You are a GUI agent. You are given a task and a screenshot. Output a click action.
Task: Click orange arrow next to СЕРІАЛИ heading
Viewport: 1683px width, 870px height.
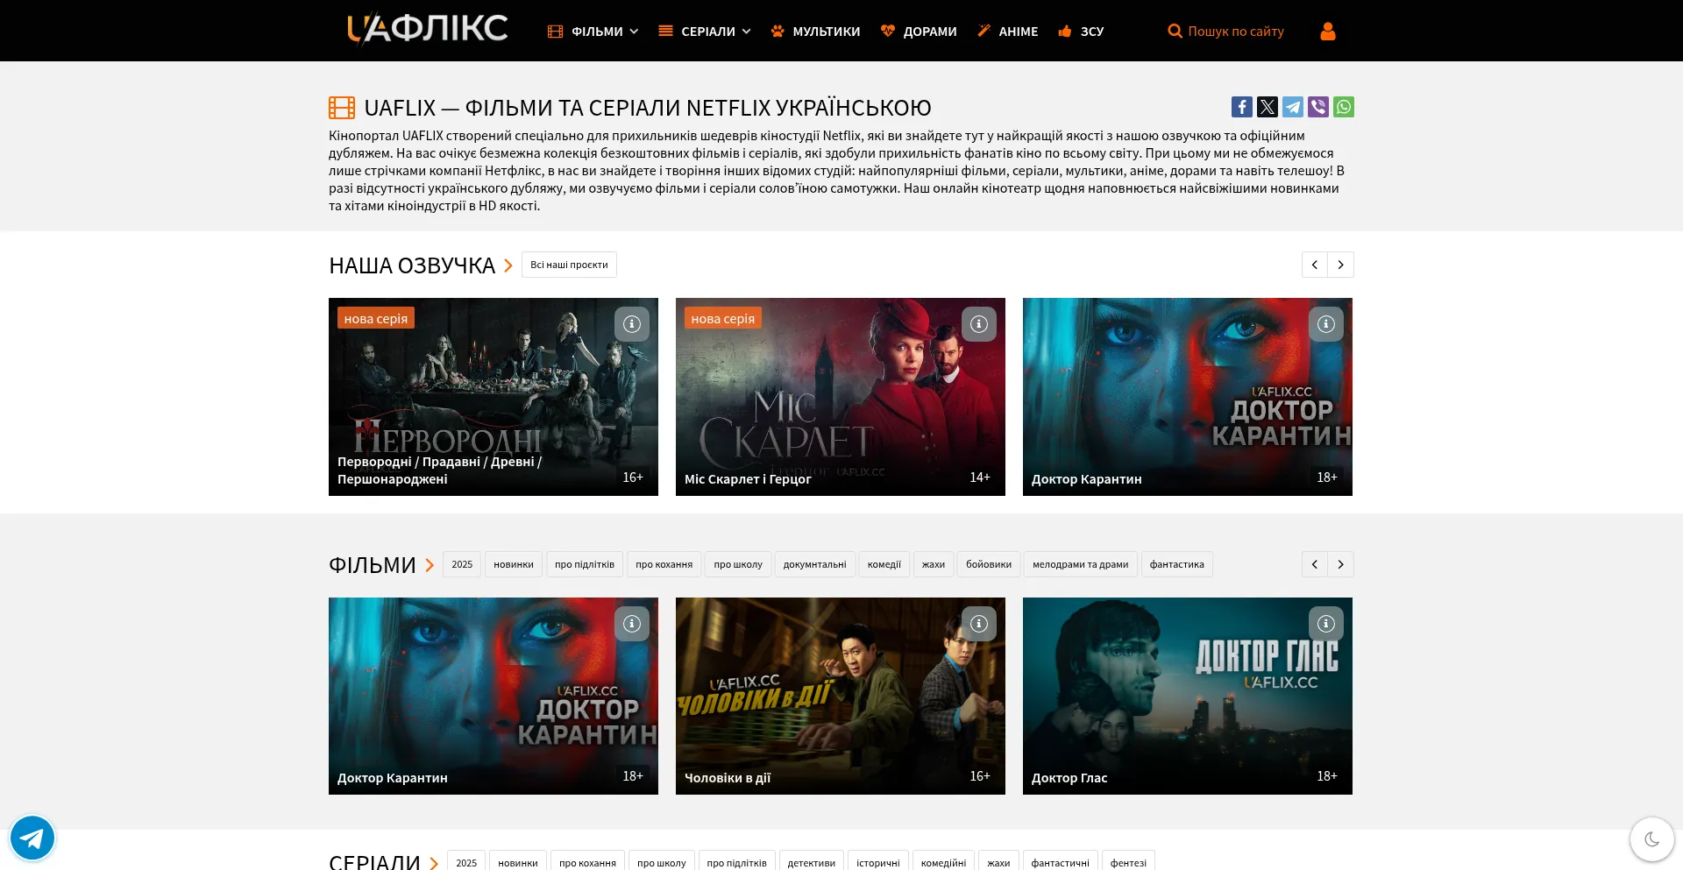coord(434,863)
